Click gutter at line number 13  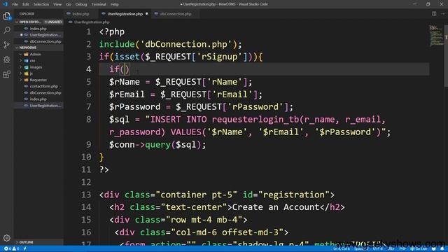click(x=86, y=195)
